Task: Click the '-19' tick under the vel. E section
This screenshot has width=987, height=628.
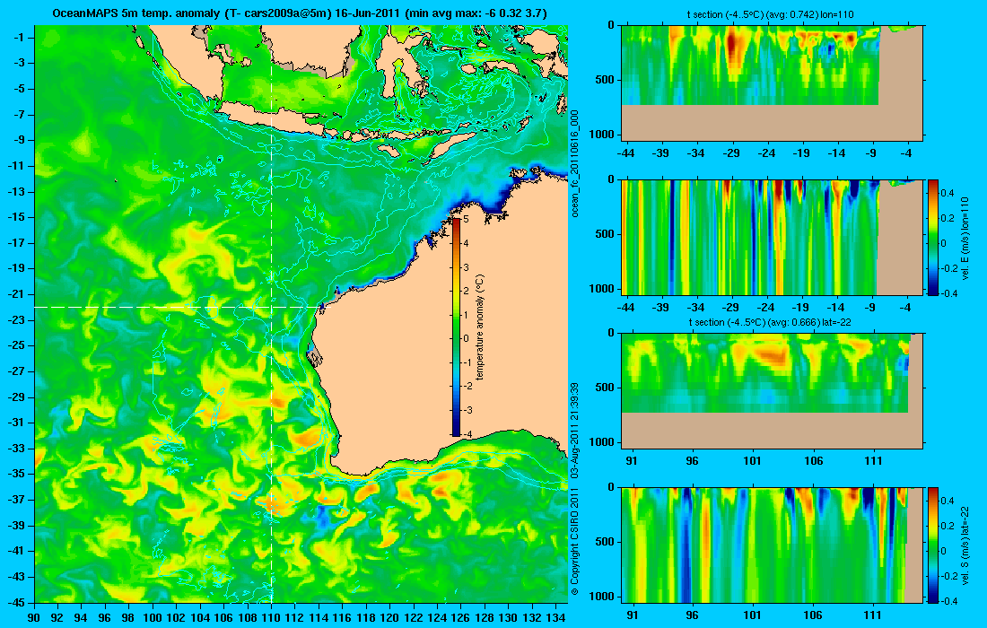Action: pos(800,308)
